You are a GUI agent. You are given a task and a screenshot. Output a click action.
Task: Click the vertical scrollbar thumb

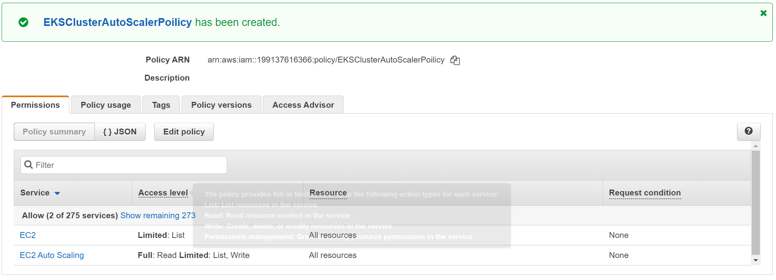pyautogui.click(x=756, y=203)
